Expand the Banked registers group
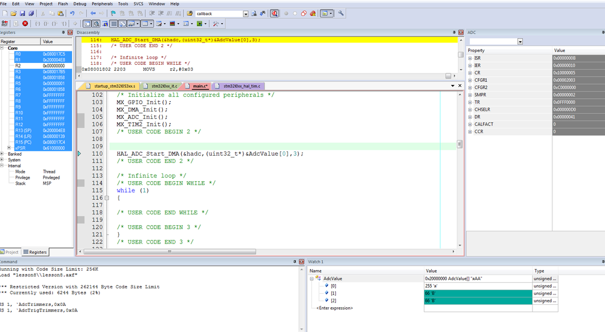605x332 pixels. (2, 154)
